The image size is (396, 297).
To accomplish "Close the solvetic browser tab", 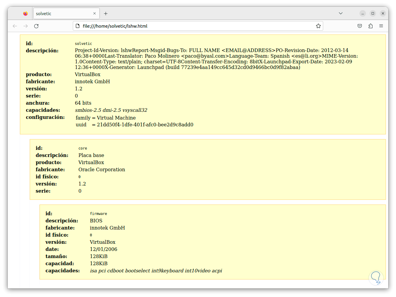I will click(x=95, y=13).
